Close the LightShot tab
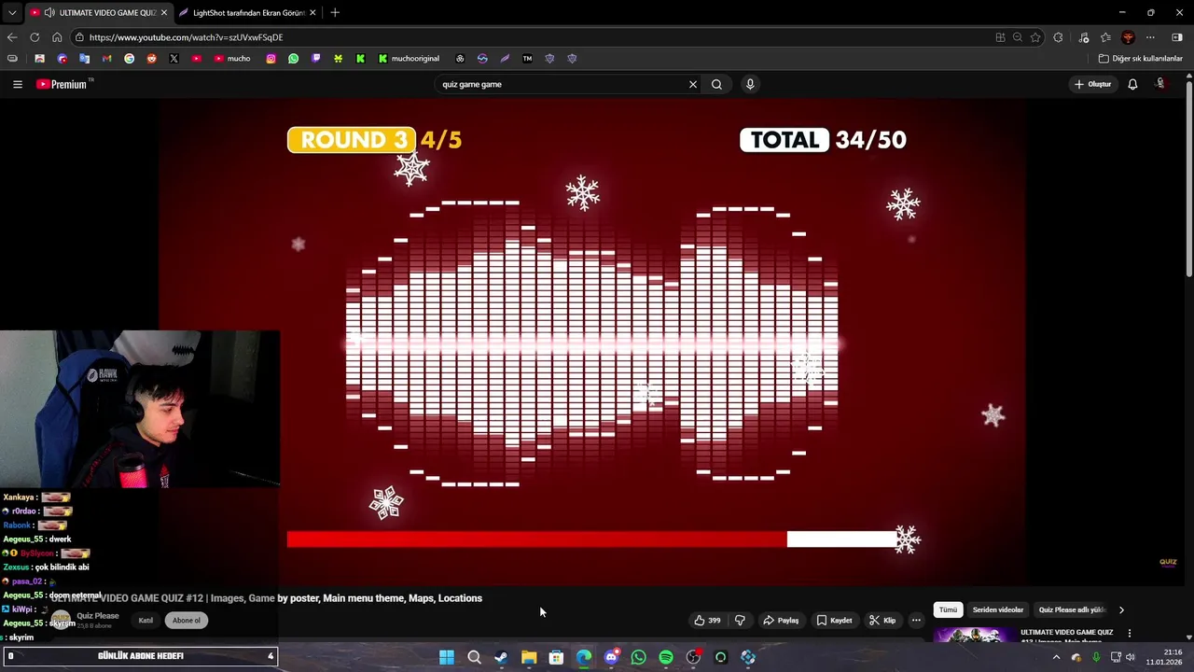Image resolution: width=1194 pixels, height=672 pixels. pos(312,12)
